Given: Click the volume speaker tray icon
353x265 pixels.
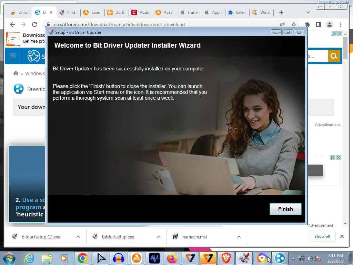Looking at the screenshot, I should click(310, 258).
